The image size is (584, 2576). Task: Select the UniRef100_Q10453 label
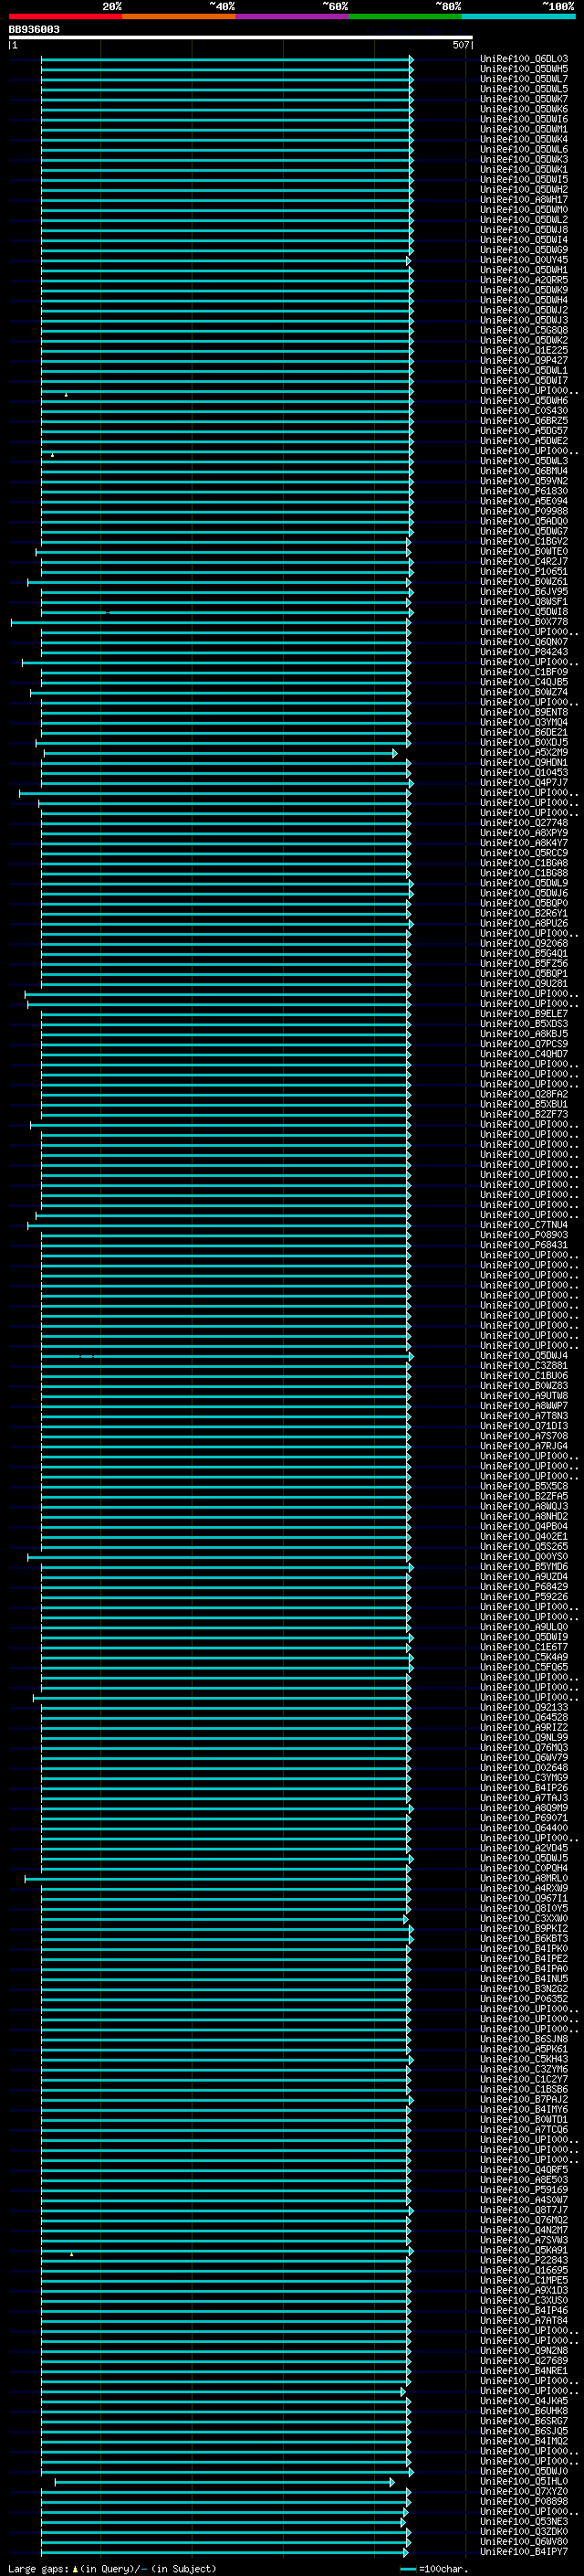pyautogui.click(x=523, y=773)
